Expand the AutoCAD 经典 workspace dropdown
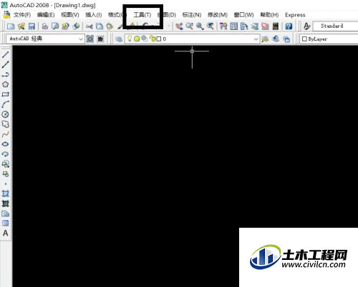 click(81, 39)
